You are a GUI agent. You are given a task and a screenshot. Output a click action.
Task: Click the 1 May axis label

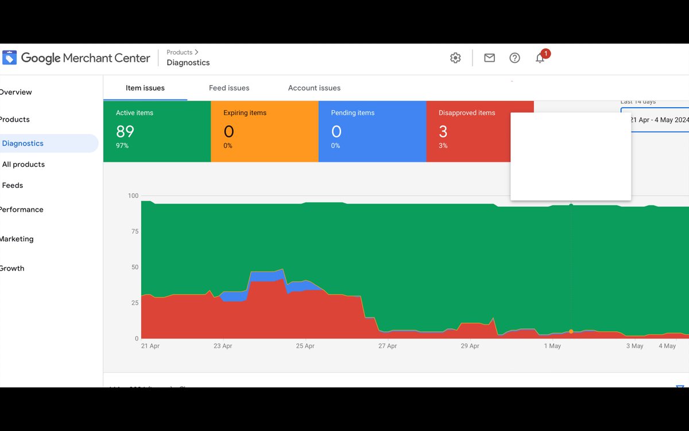pos(552,346)
